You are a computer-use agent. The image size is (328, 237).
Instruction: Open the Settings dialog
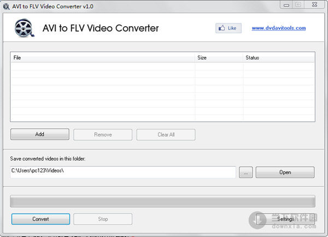pyautogui.click(x=285, y=219)
